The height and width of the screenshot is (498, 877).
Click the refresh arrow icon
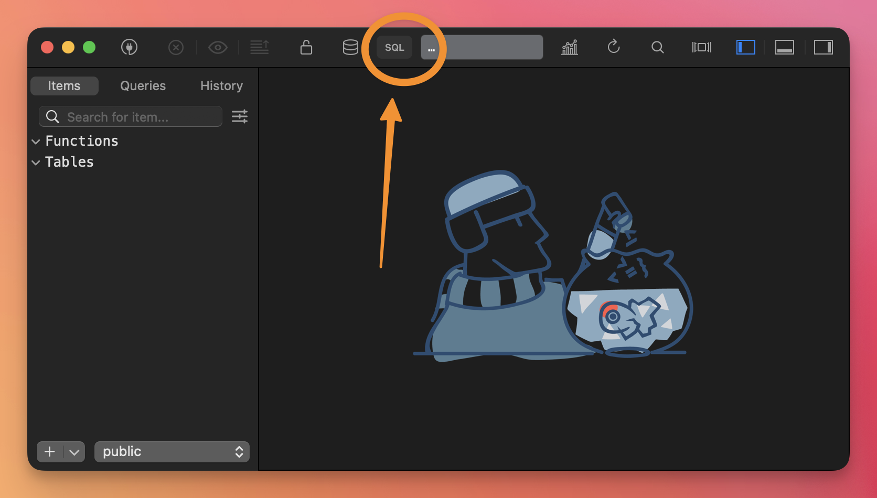pos(614,47)
